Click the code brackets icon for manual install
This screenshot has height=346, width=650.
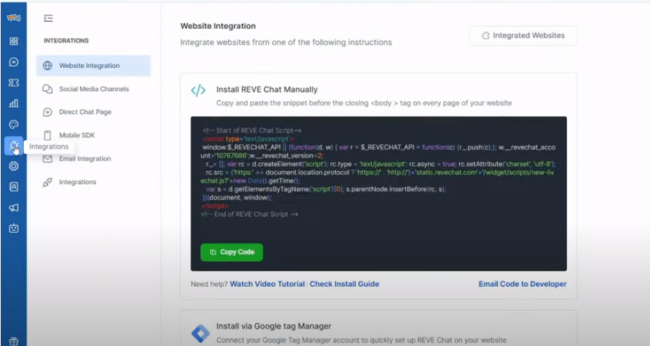point(198,90)
